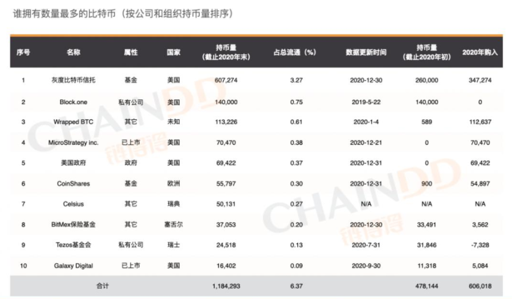Select the CoinShares name cell

point(74,184)
